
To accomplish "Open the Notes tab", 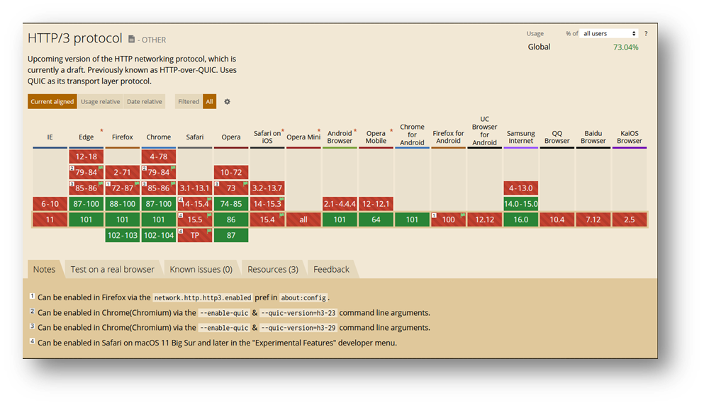I will pyautogui.click(x=44, y=269).
